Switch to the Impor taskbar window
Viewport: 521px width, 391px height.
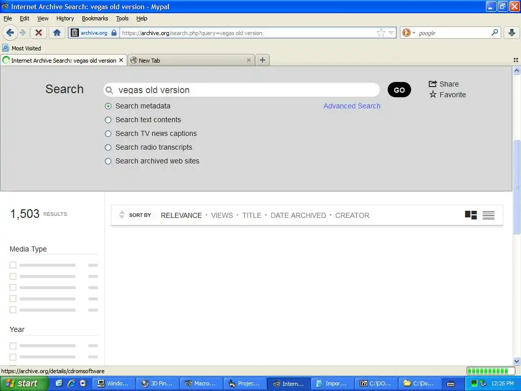(332, 383)
